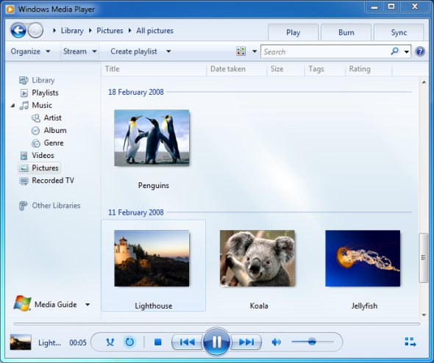Screen dimensions: 434x363
Task: Expand the search options dropdown arrow
Action: [x=406, y=51]
